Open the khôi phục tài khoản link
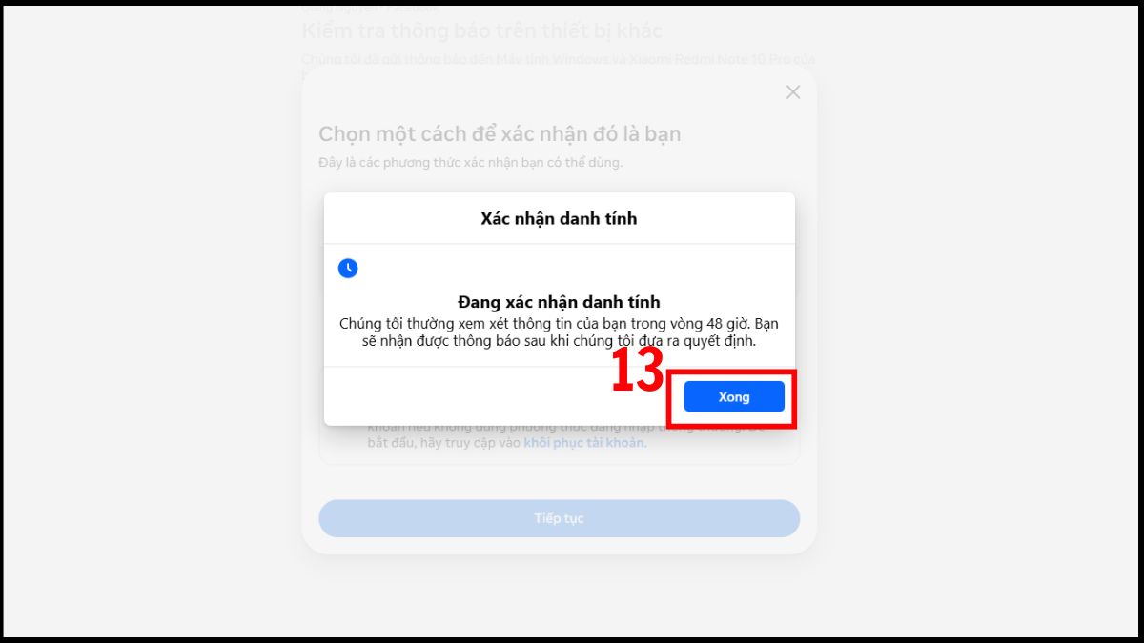1144x643 pixels. point(584,443)
